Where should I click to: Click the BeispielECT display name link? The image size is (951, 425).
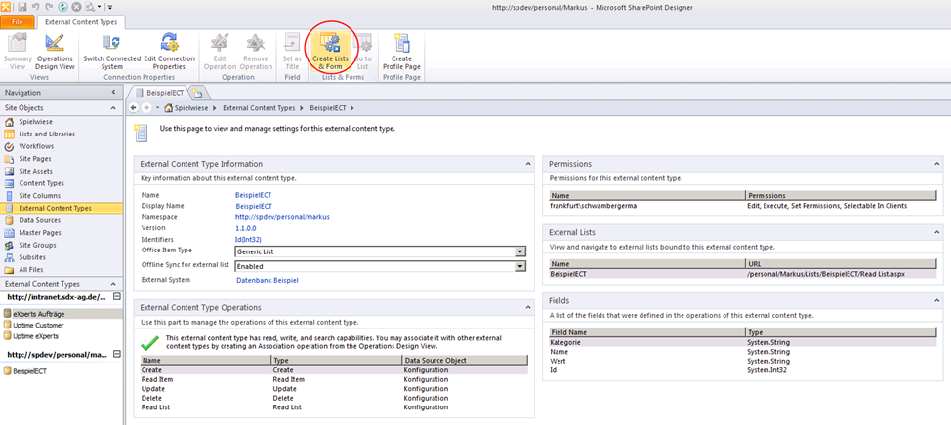[x=253, y=206]
